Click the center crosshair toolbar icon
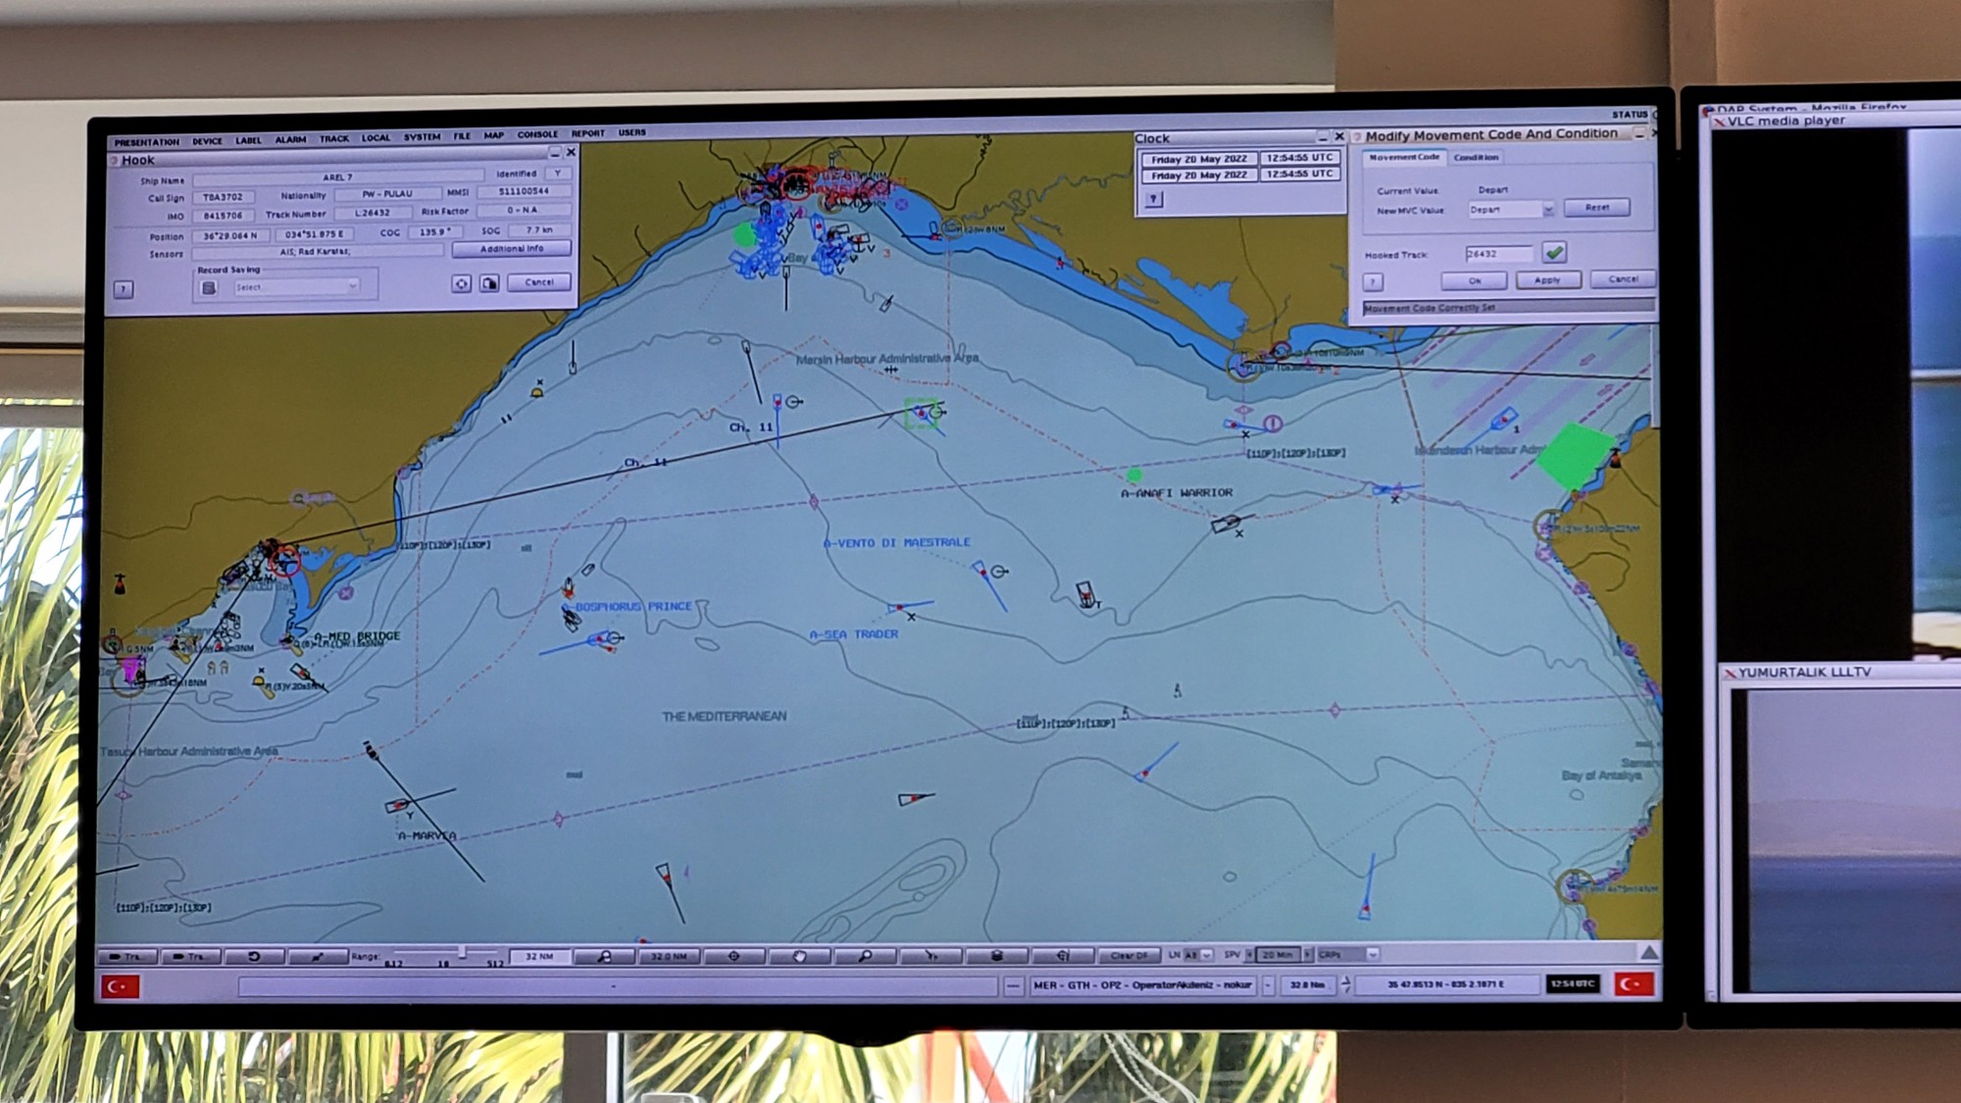The width and height of the screenshot is (1961, 1103). (733, 956)
